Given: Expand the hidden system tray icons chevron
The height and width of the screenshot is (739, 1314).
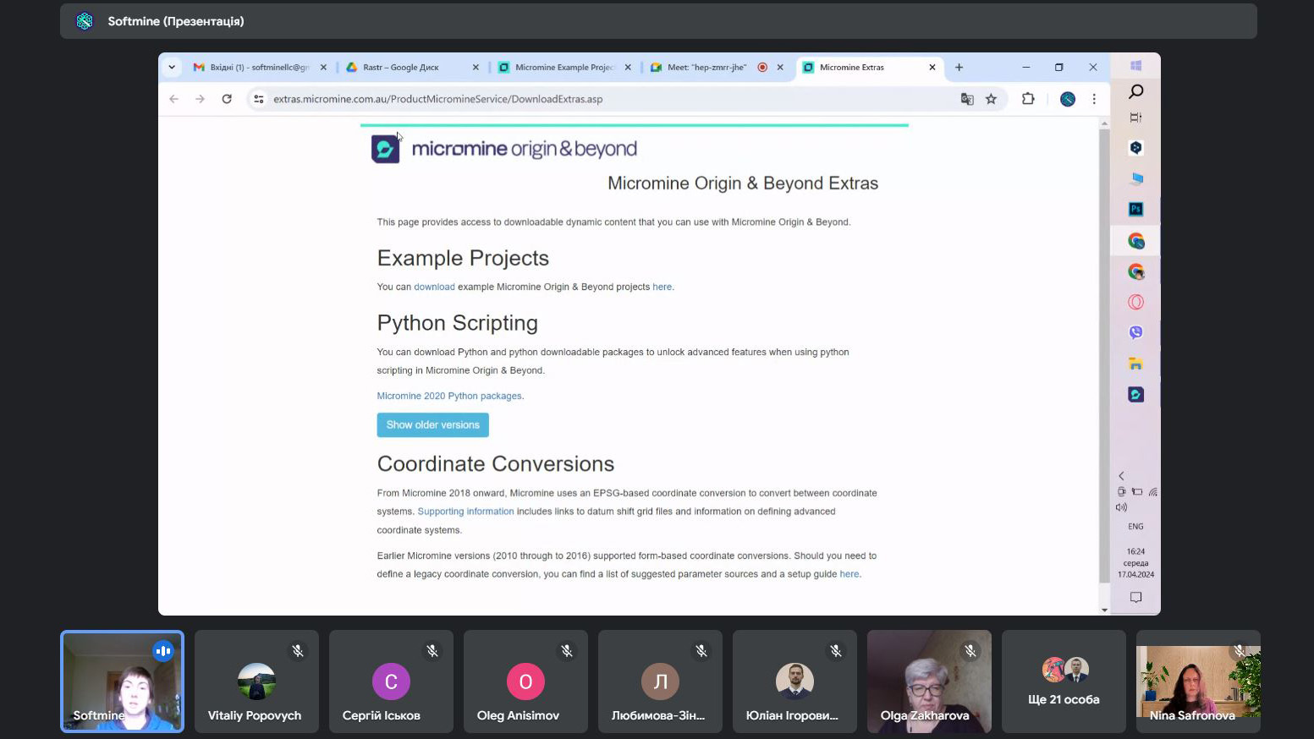Looking at the screenshot, I should coord(1122,476).
